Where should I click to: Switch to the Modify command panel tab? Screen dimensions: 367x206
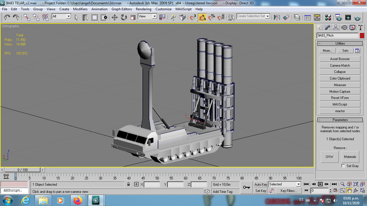coord(327,27)
